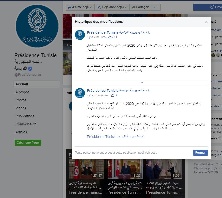Click the Partager button
Screen dimensions: 222x198
[140, 7]
